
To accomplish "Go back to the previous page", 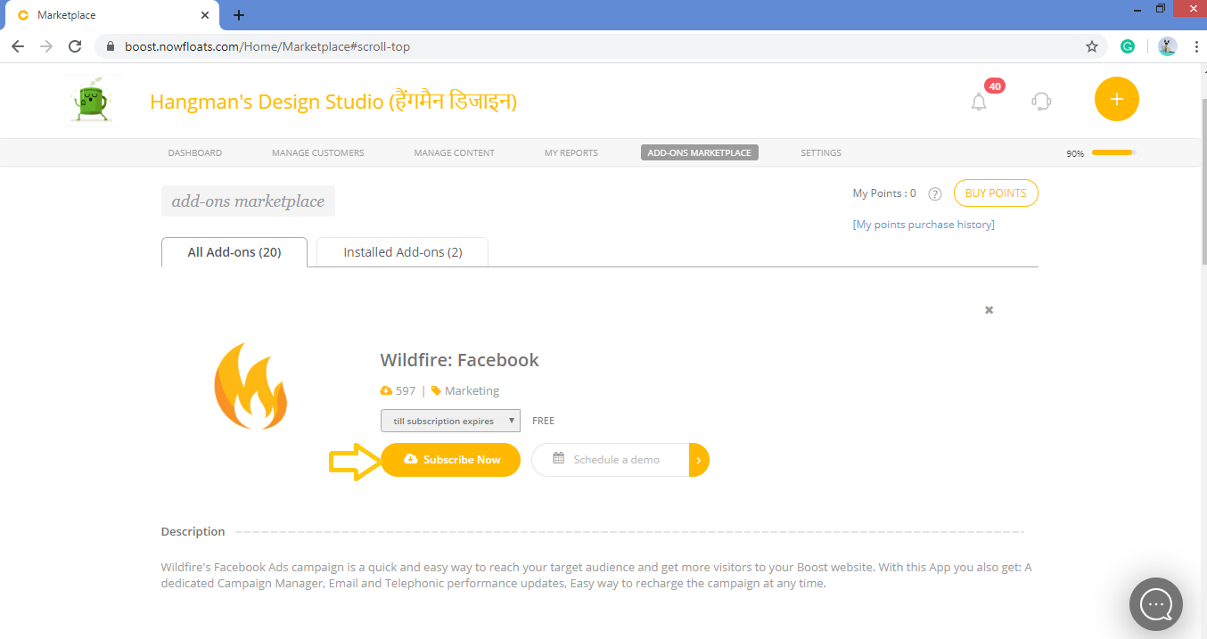I will (x=18, y=46).
